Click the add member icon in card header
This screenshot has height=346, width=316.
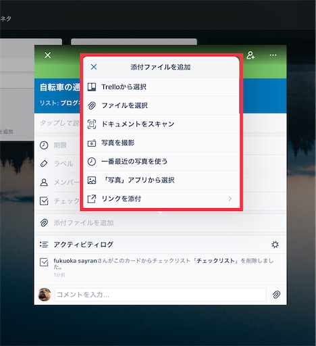(x=251, y=55)
